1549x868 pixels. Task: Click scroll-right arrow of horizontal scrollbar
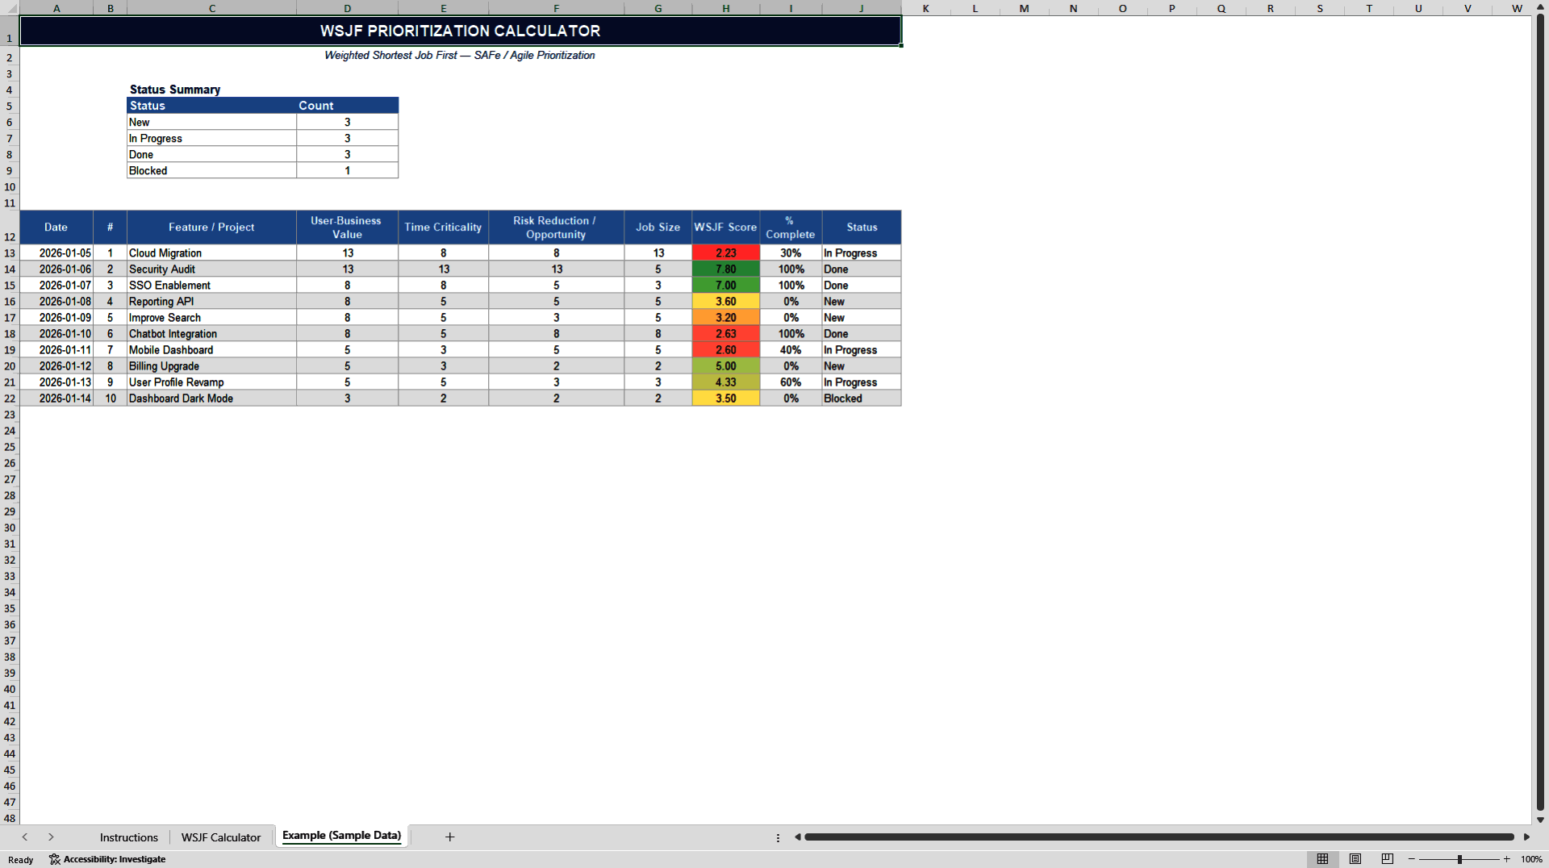pyautogui.click(x=1526, y=837)
